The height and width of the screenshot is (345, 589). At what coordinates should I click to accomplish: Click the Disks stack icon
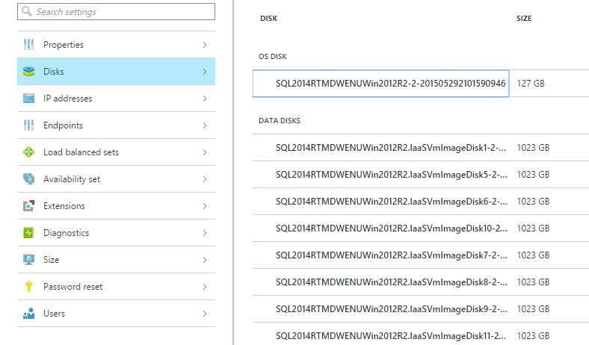(29, 72)
